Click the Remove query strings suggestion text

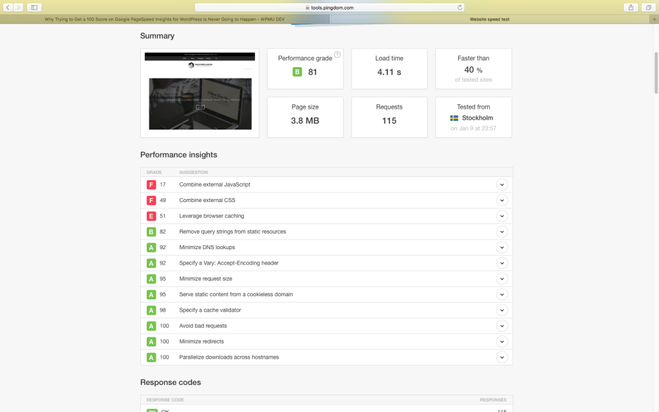click(232, 232)
